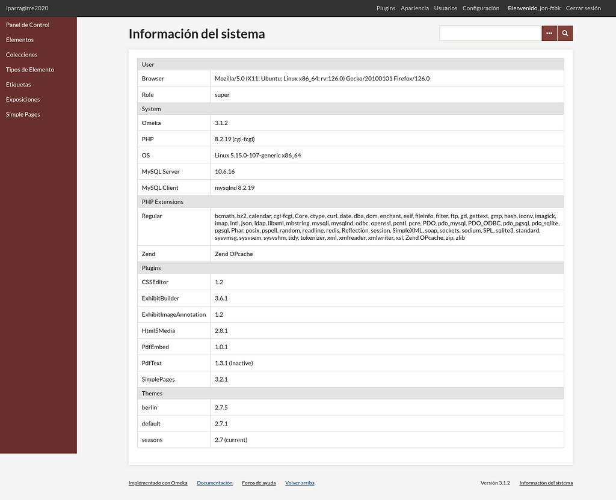Open the Configuración settings
Screen dimensions: 616x500
(x=480, y=8)
